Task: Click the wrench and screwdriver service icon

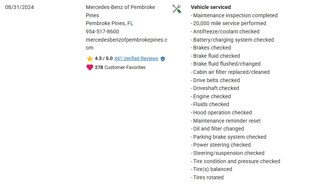Action: pyautogui.click(x=177, y=9)
